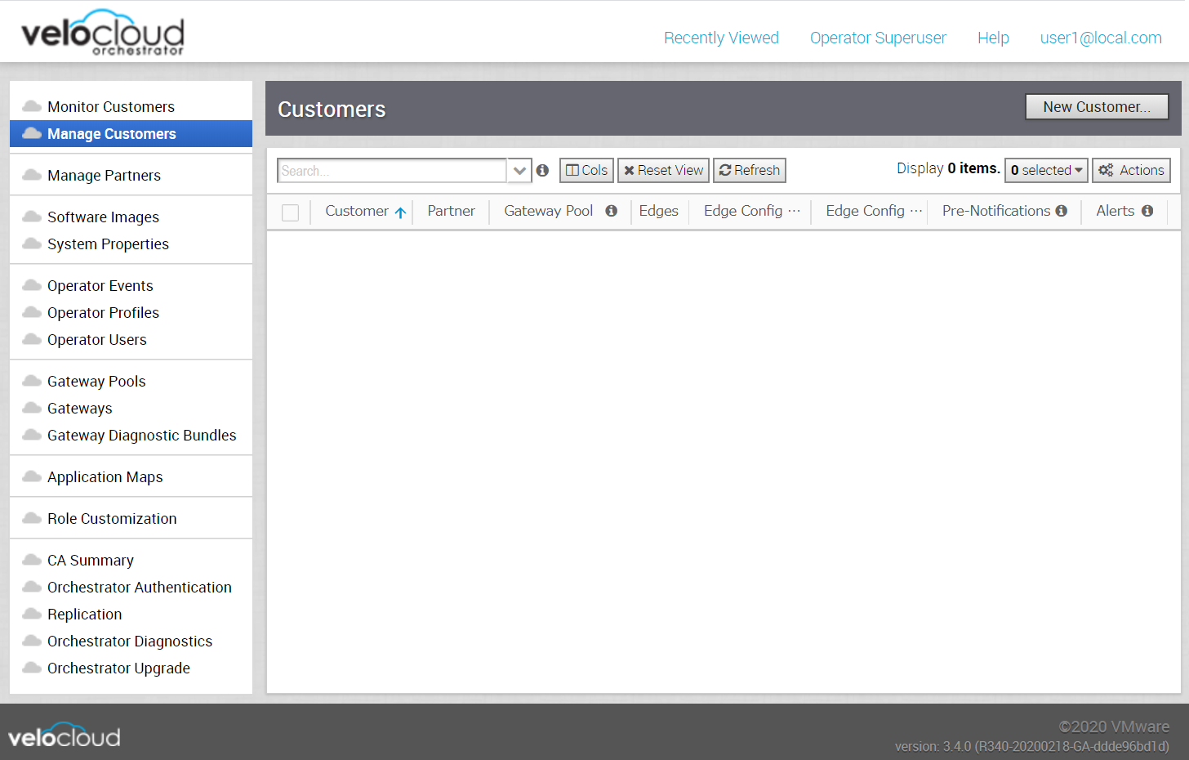1189x760 pixels.
Task: Click into the Search input field
Action: tap(392, 171)
